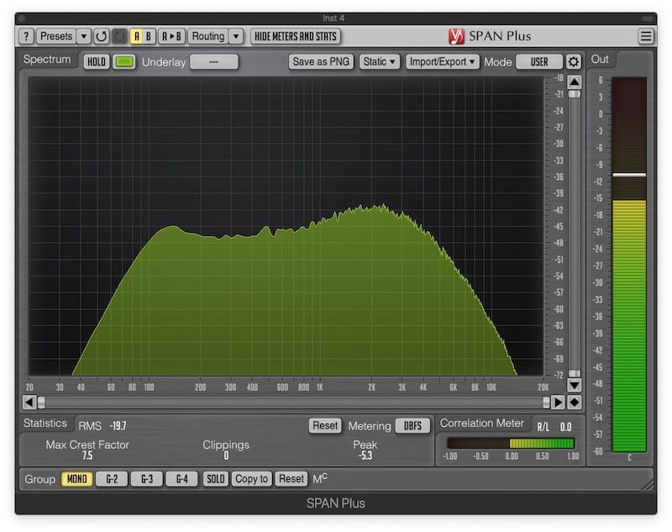Click the Max Crest Factor value 7.5
The image size is (672, 532).
[87, 456]
